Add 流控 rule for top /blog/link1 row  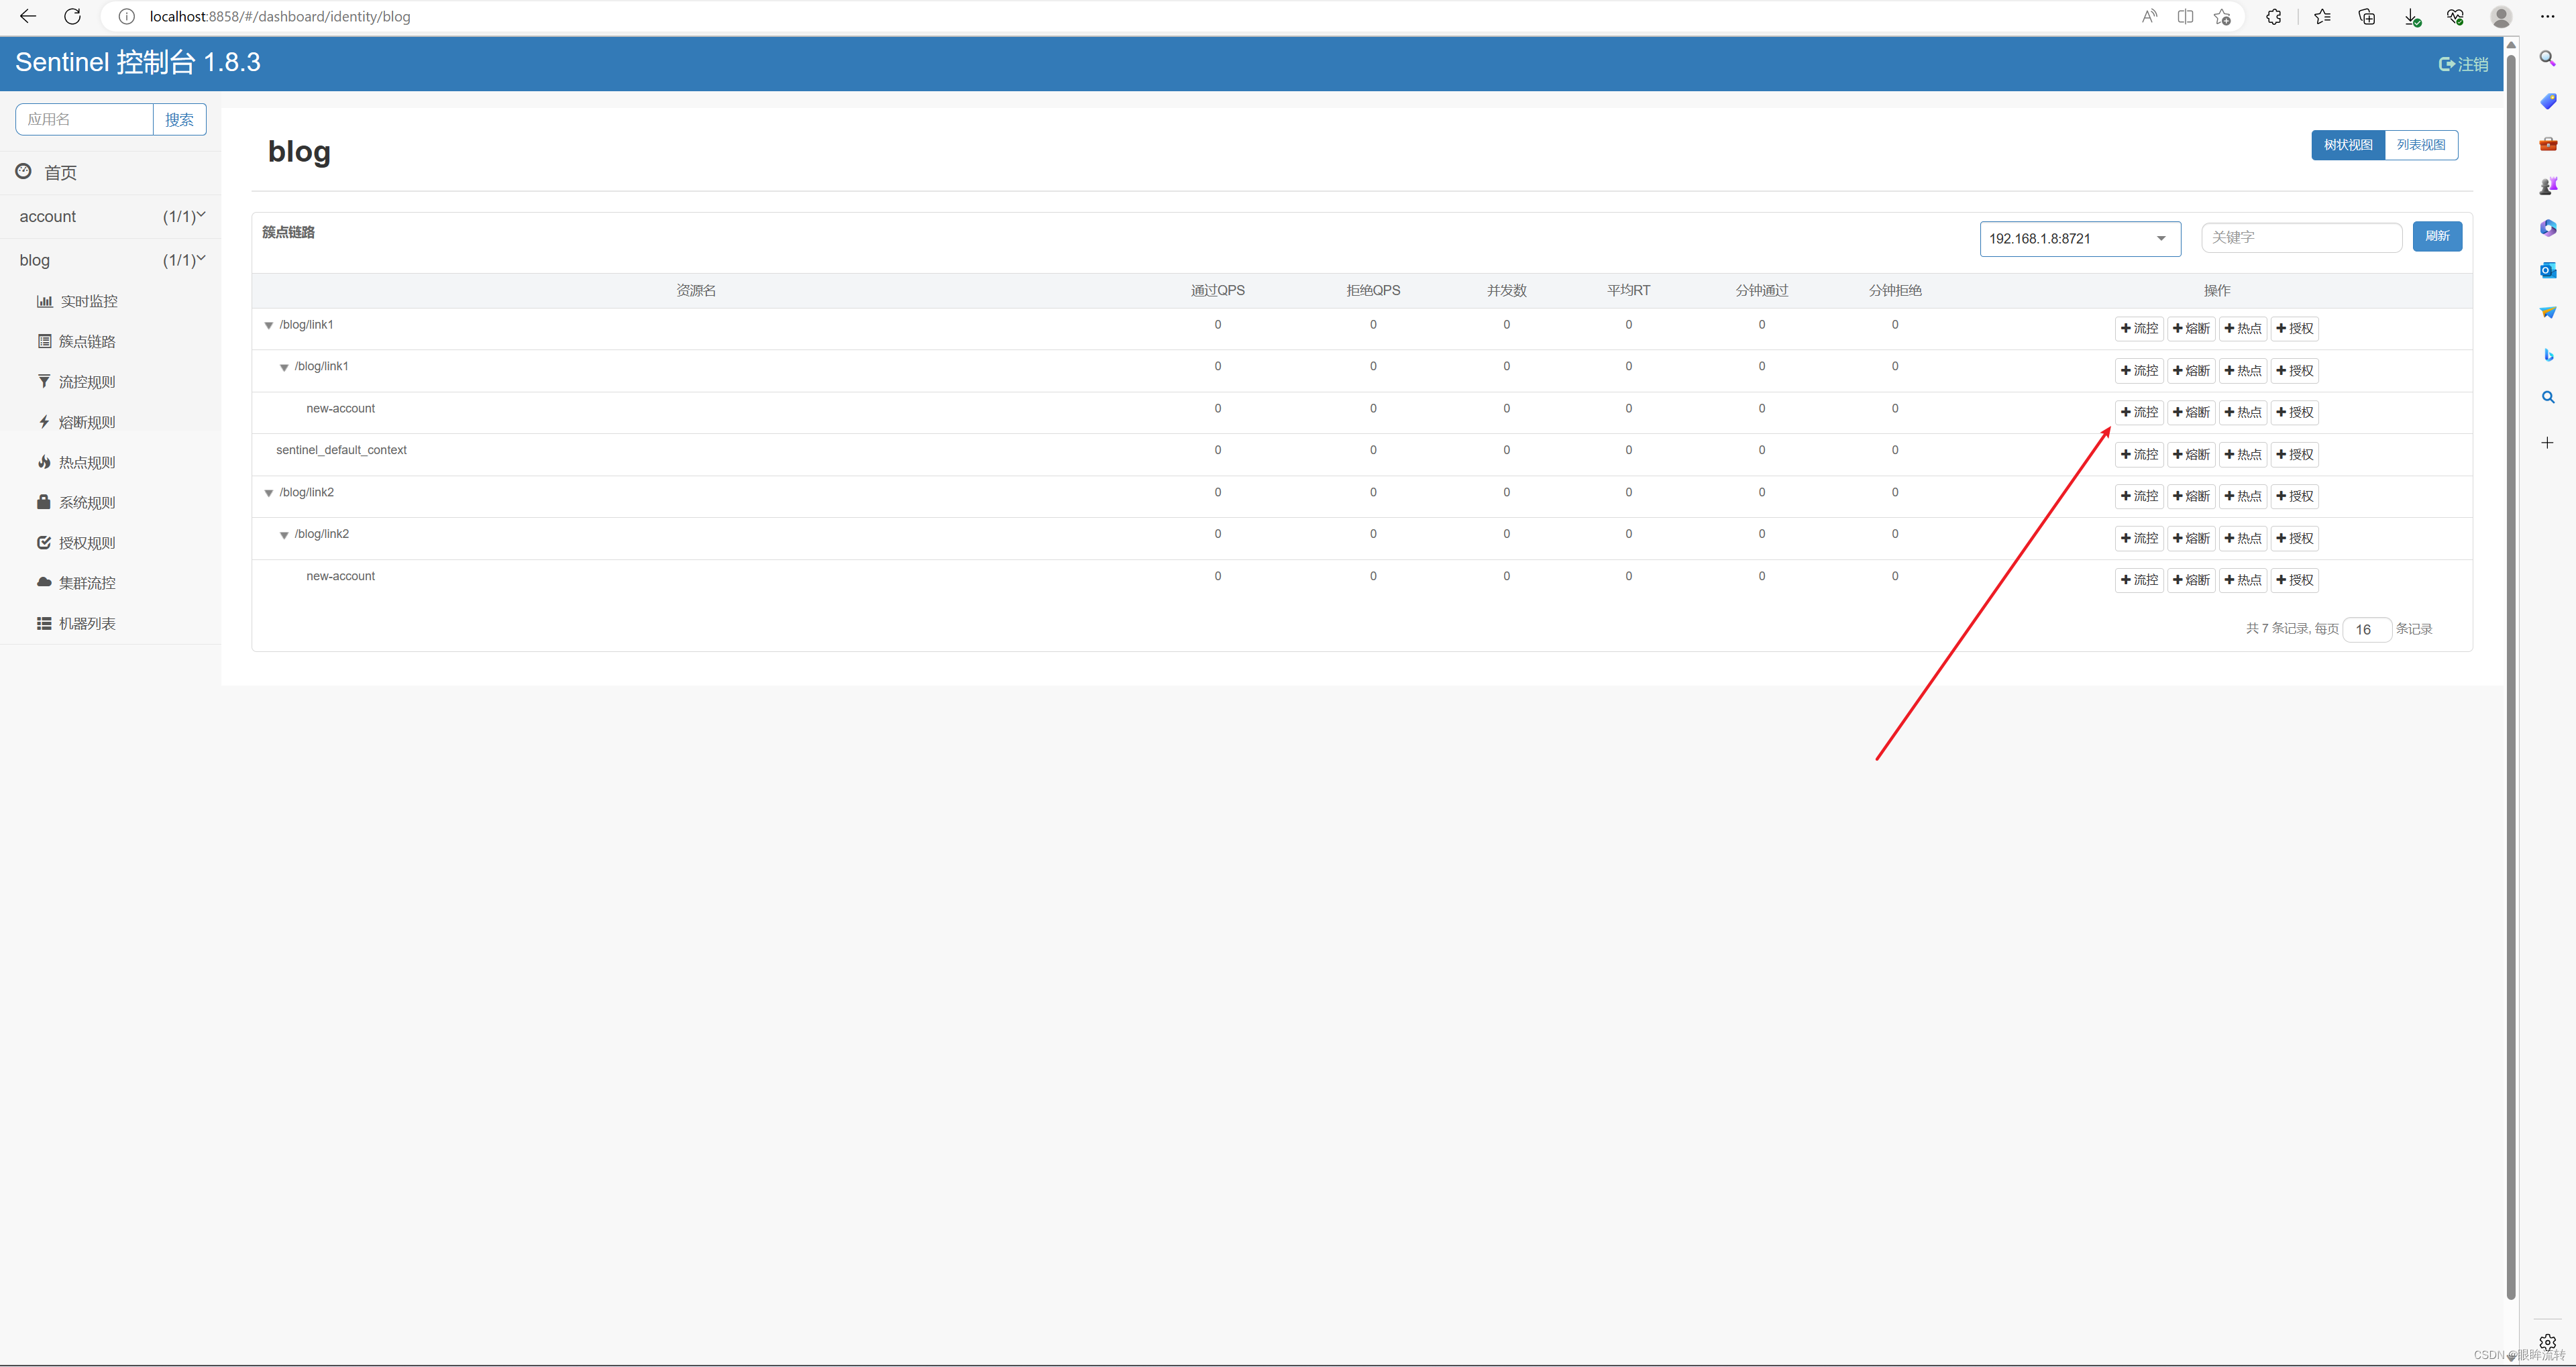pyautogui.click(x=2139, y=328)
